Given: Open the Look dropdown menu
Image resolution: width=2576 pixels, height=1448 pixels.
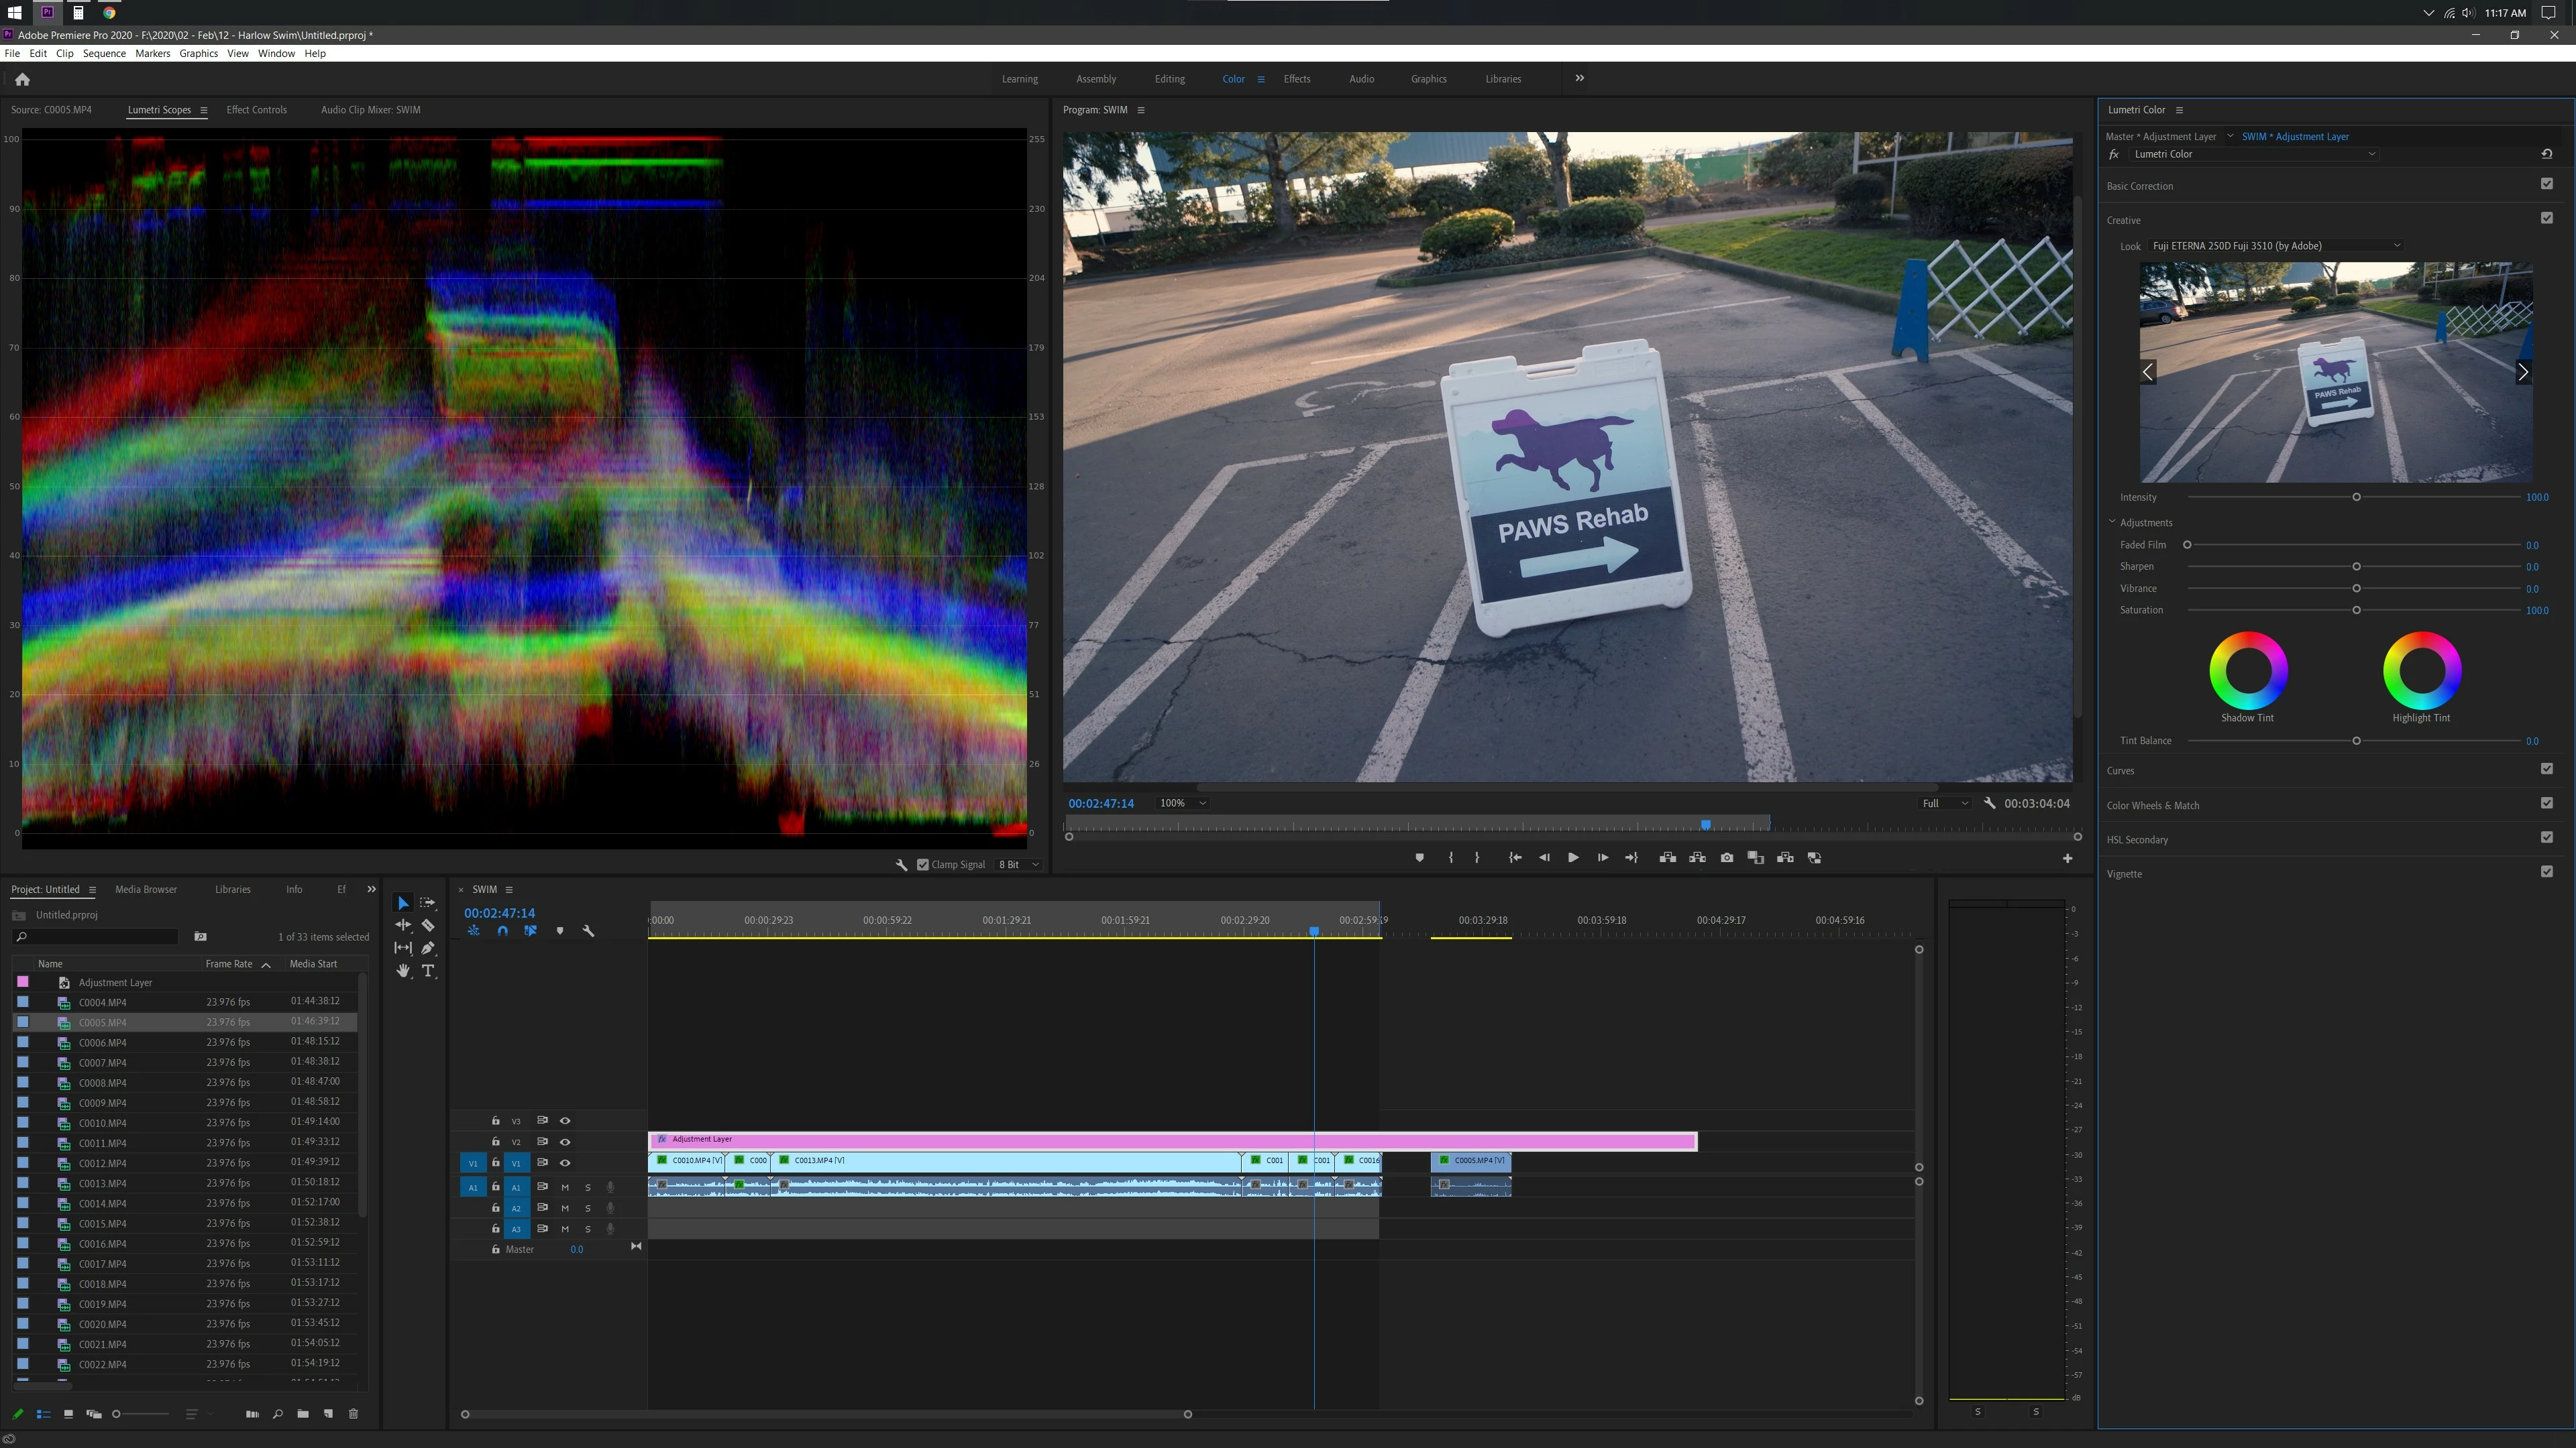Looking at the screenshot, I should [x=2275, y=246].
